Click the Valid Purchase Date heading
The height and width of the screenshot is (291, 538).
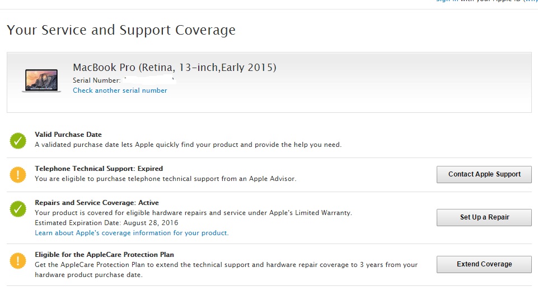pos(68,135)
